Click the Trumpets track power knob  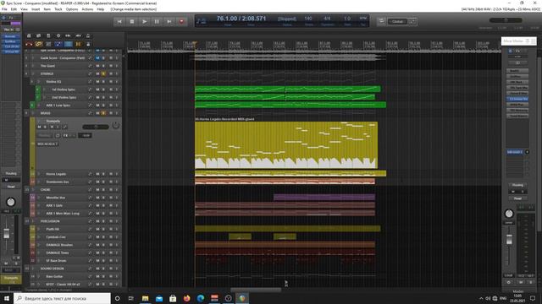point(115,126)
